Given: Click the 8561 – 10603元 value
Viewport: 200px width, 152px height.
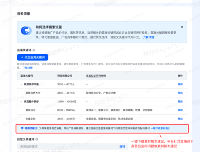Looking at the screenshot, I should pyautogui.click(x=66, y=110).
